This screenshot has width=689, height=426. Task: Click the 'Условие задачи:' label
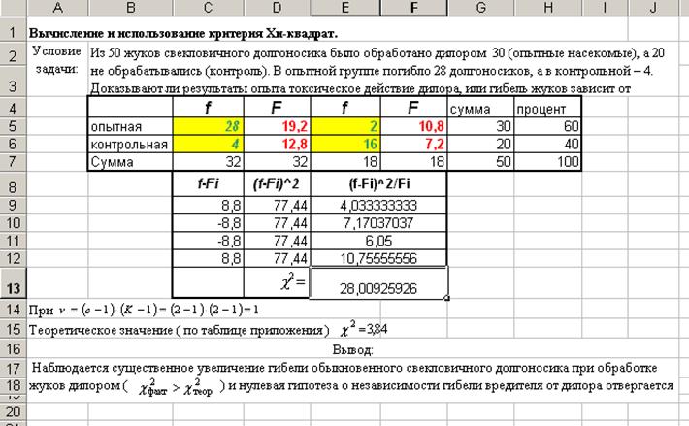point(57,60)
